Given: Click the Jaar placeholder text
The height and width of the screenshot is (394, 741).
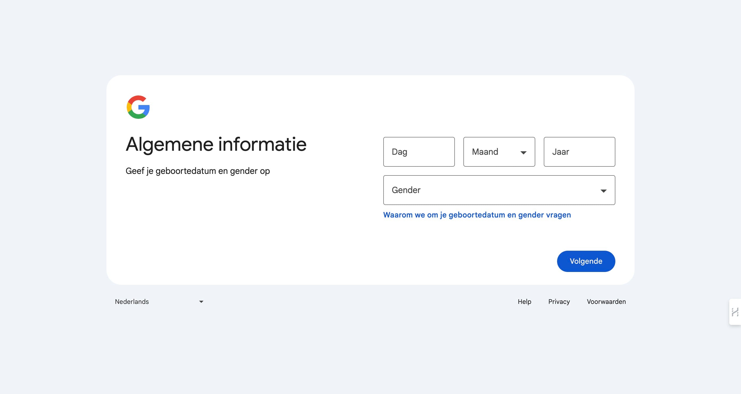Looking at the screenshot, I should pos(560,152).
